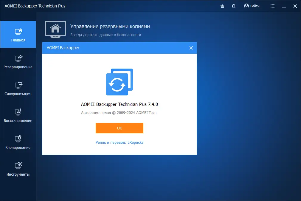The height and width of the screenshot is (201, 301).
Task: Select the Клонирование sidebar icon
Action: click(18, 139)
